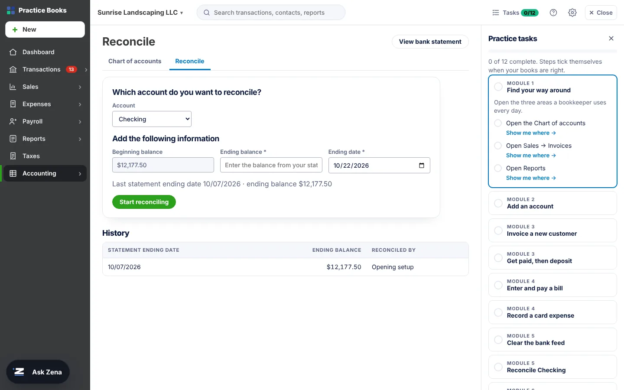Tick the Open Sales Invoices step circle
This screenshot has height=390, width=624.
pos(498,146)
